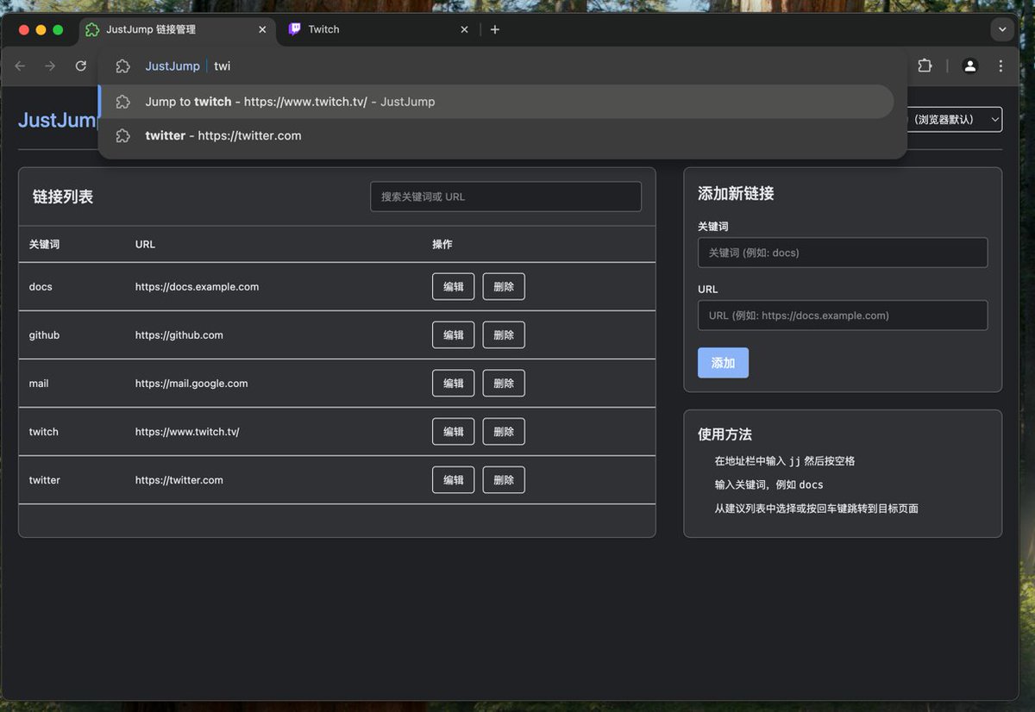
Task: Select the Jump to twitch suggestion
Action: [x=496, y=102]
